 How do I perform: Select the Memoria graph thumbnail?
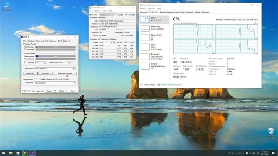pyautogui.click(x=145, y=28)
